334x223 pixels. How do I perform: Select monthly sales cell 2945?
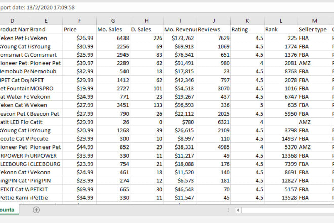click(x=113, y=55)
